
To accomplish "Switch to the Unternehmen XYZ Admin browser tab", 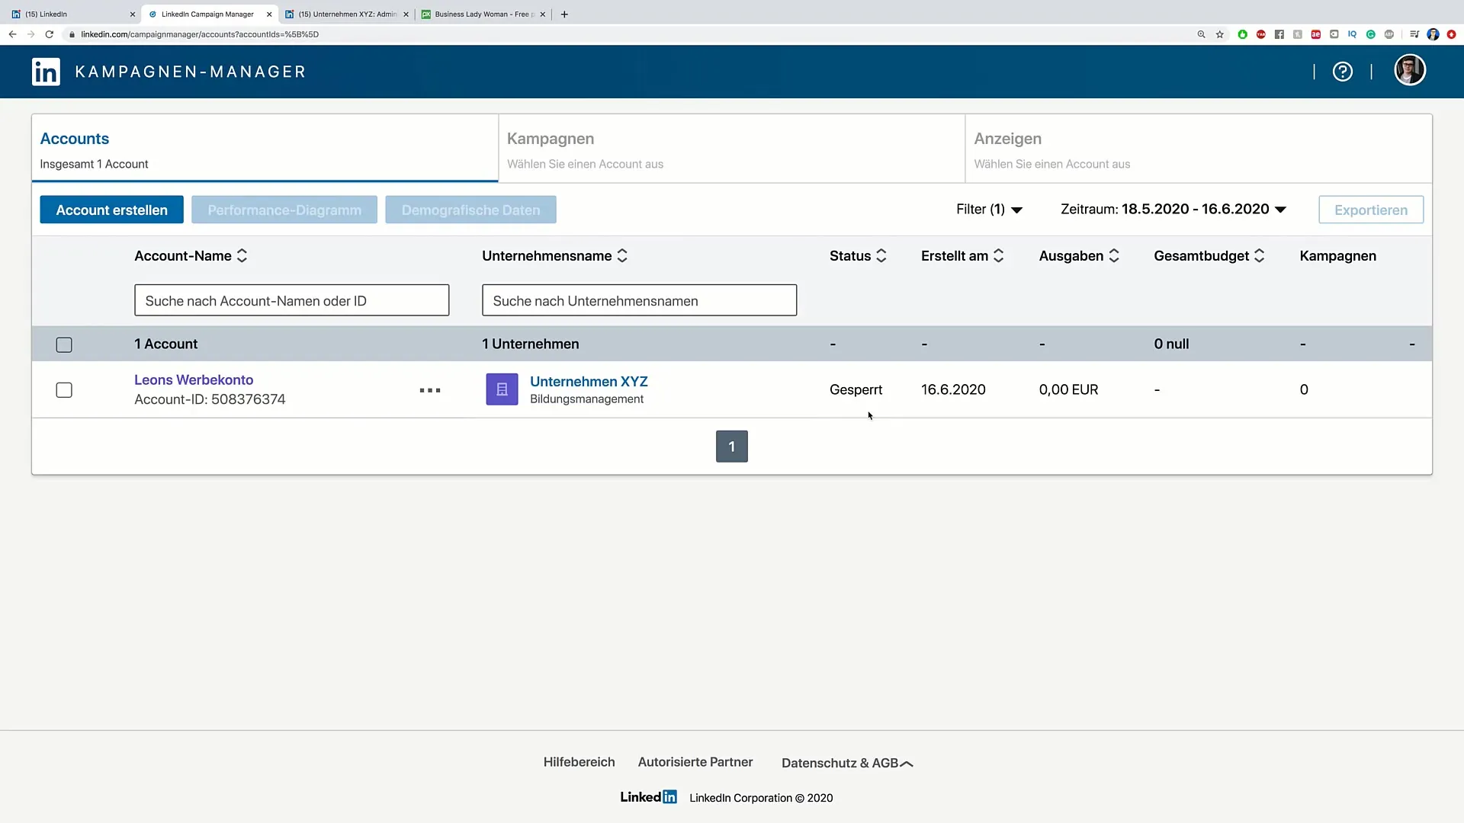I will pos(347,14).
